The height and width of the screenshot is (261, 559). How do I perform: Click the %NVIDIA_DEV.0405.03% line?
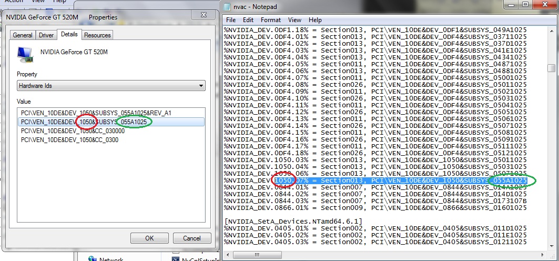376,242
